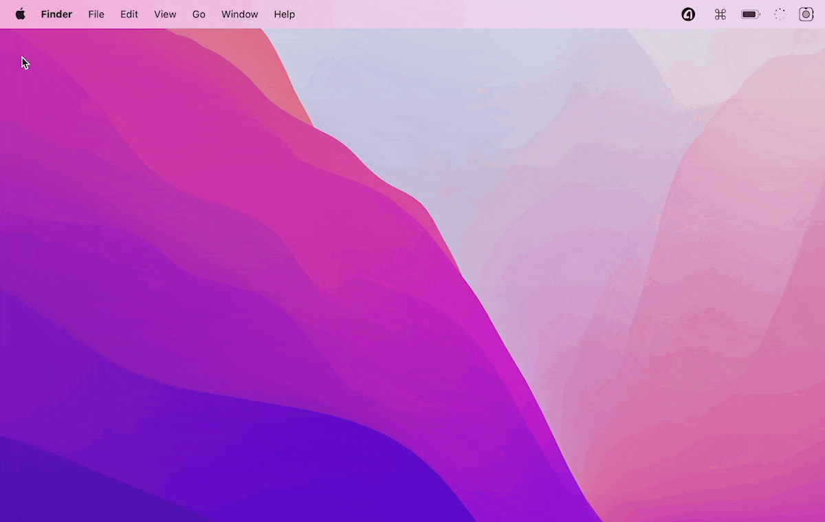This screenshot has width=825, height=522.
Task: Open the File menu
Action: pos(96,14)
